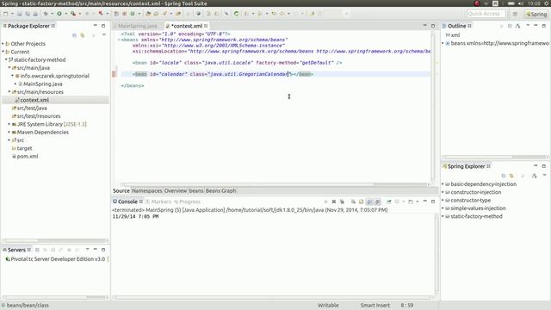Expand the Maven Dependencies node
Screen dimensions: 551x310
pos(9,132)
